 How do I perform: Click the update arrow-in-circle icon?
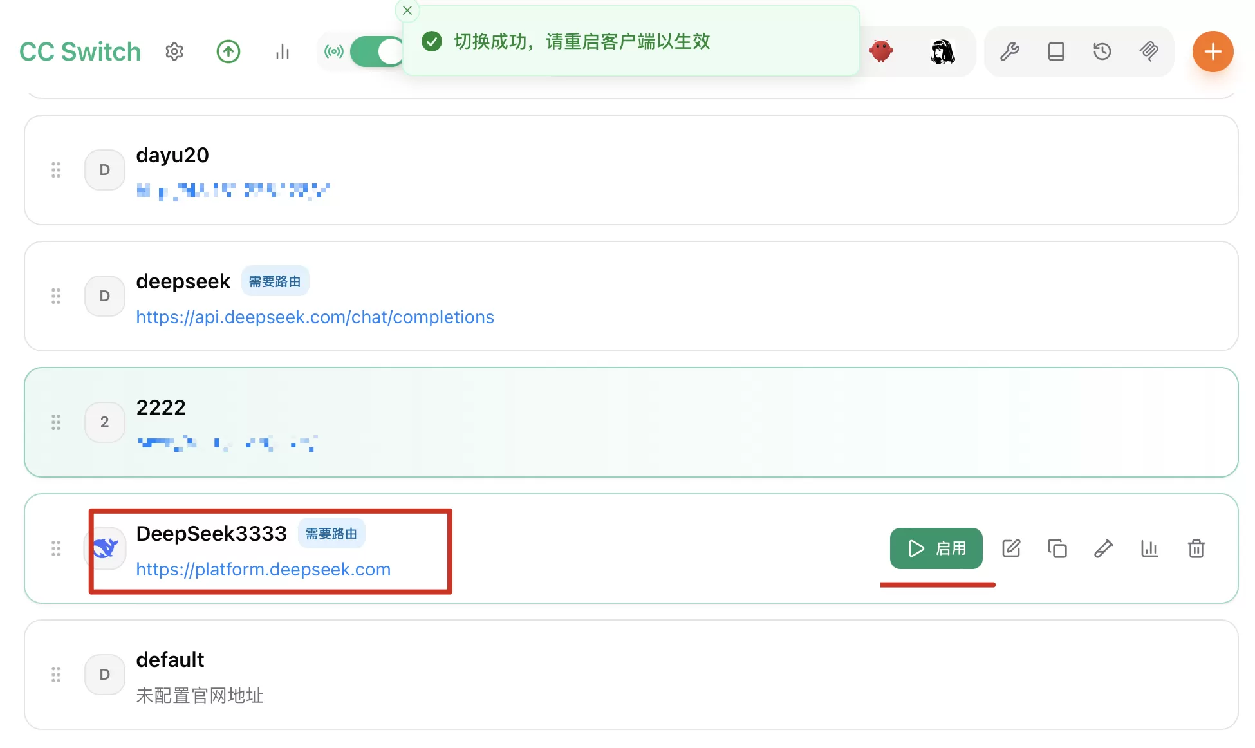(228, 51)
